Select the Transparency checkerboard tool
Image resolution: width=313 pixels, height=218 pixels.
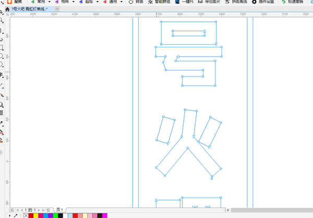point(1,113)
